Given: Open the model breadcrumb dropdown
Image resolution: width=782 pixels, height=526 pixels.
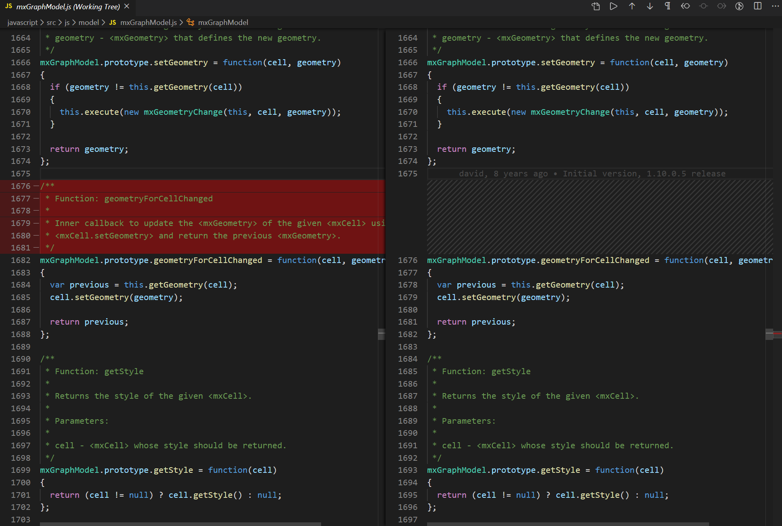Looking at the screenshot, I should [89, 22].
